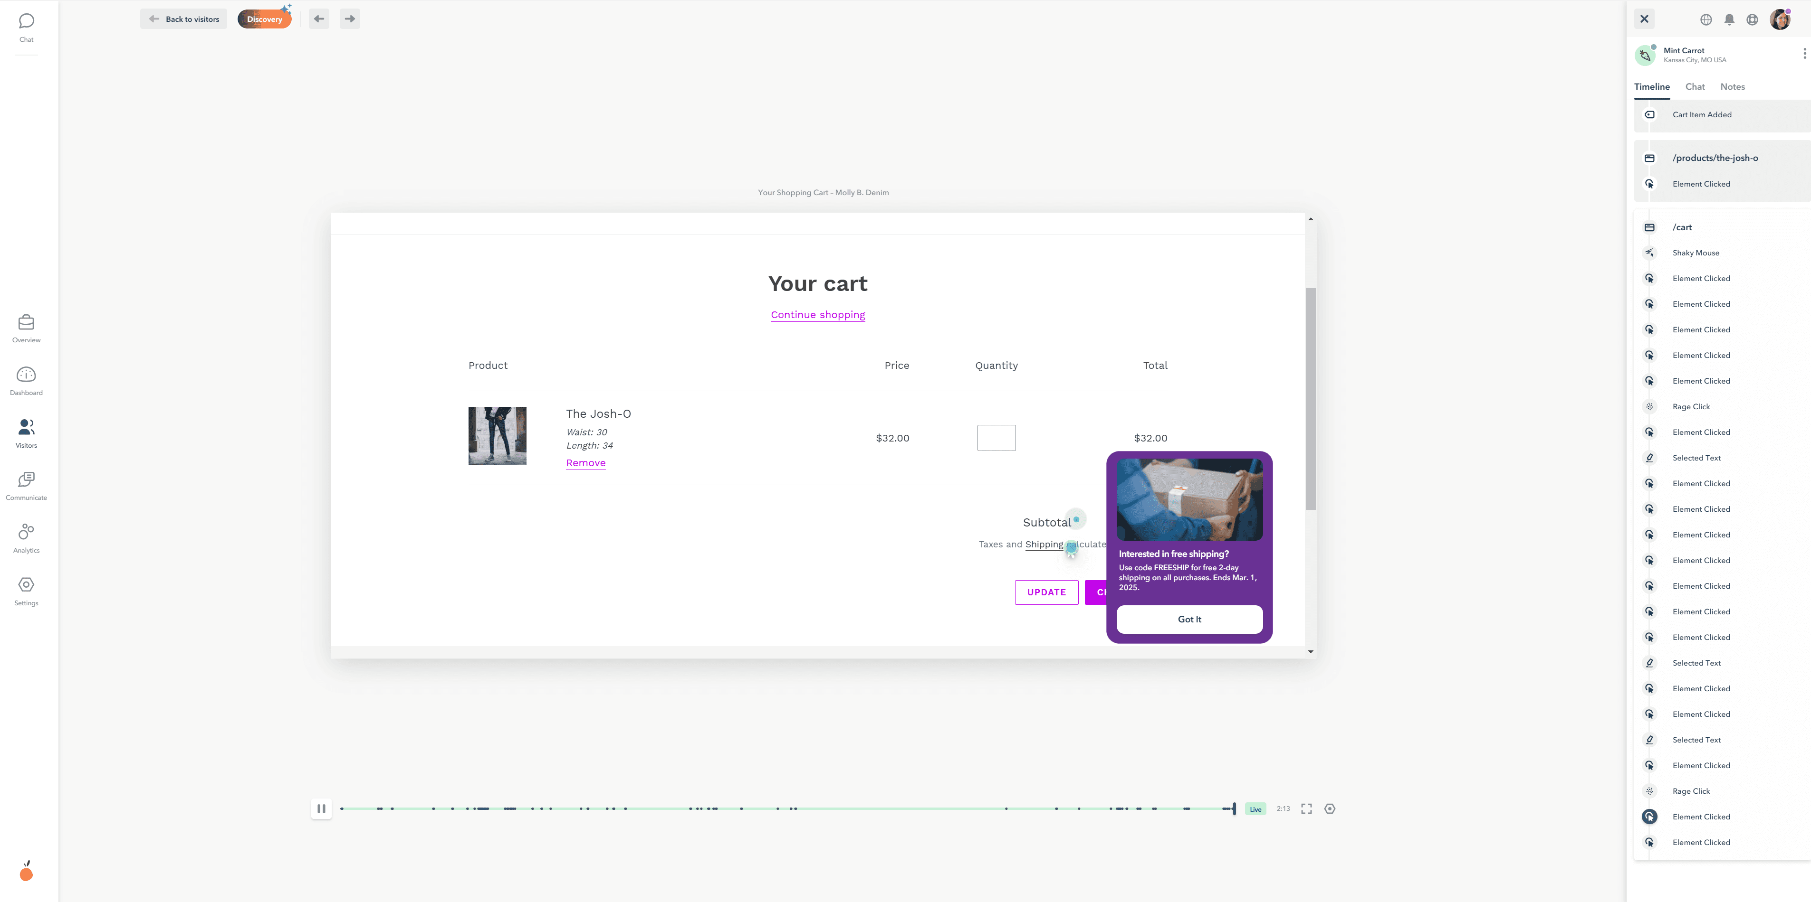Click The Josh-O product name
The height and width of the screenshot is (902, 1811).
[x=598, y=414]
